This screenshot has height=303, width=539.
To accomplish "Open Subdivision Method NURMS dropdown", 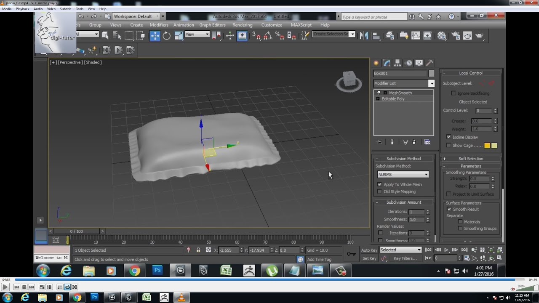I will [x=403, y=174].
